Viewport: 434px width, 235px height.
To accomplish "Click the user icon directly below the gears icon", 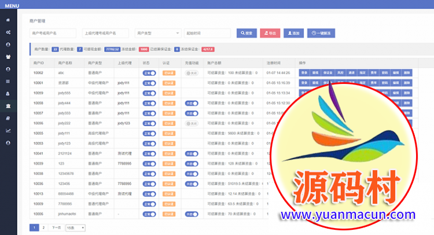I will [8, 45].
